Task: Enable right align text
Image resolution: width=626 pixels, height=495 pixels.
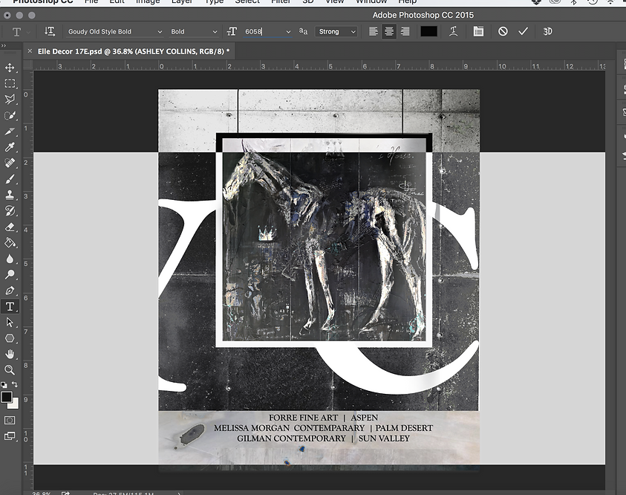Action: pyautogui.click(x=405, y=31)
